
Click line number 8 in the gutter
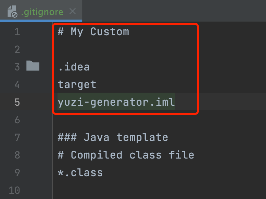coord(17,155)
